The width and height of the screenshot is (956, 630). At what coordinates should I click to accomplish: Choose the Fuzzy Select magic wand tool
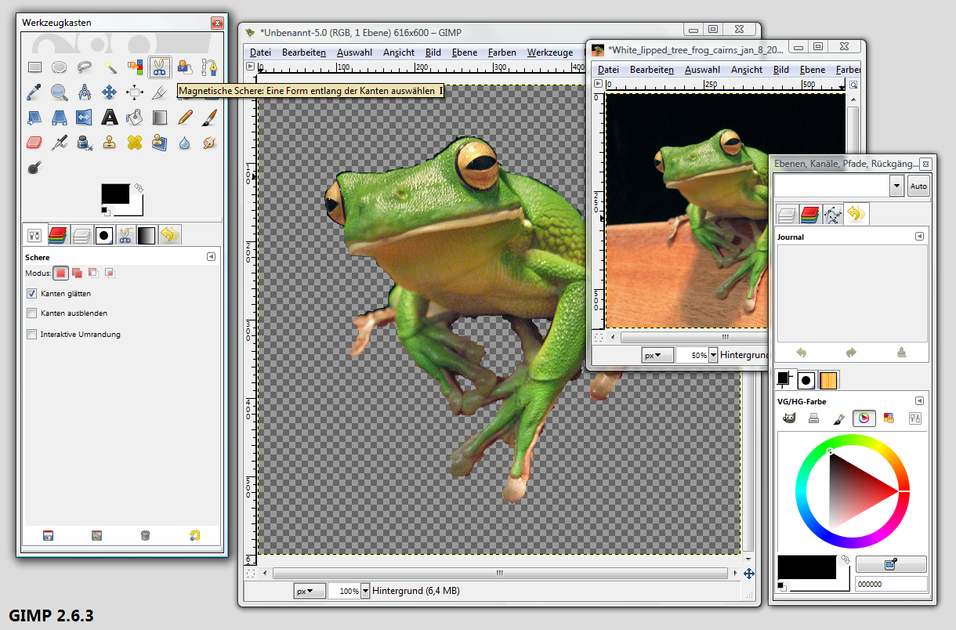[110, 68]
